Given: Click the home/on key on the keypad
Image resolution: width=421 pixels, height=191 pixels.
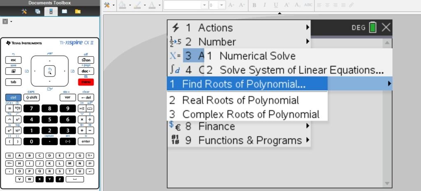Looking at the screenshot, I should click(x=86, y=60).
